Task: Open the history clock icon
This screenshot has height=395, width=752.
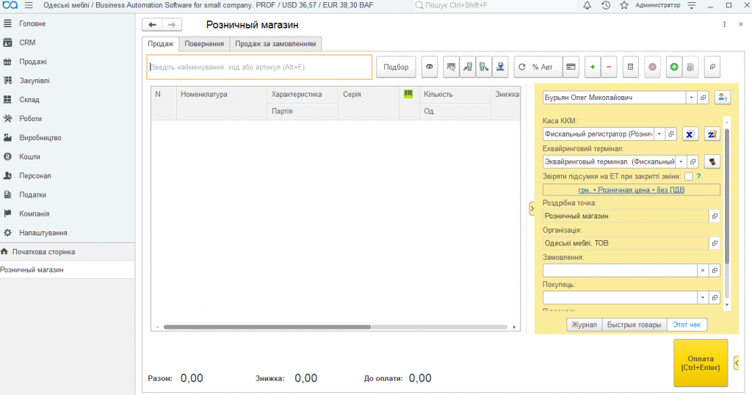Action: tap(606, 5)
